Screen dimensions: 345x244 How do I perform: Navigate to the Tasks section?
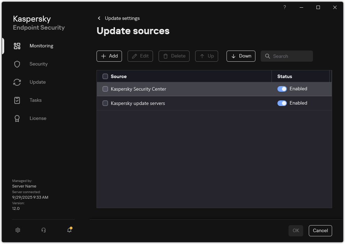pyautogui.click(x=17, y=100)
